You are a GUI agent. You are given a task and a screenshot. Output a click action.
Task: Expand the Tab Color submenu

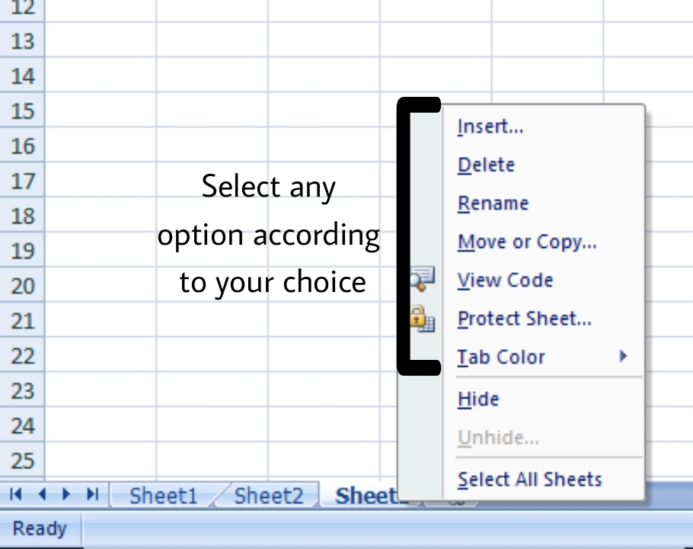click(623, 355)
